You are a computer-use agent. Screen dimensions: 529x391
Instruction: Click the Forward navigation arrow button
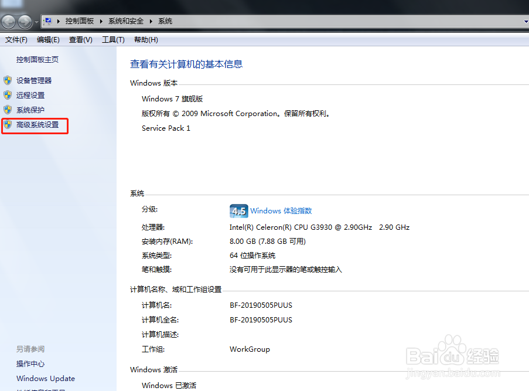(x=25, y=22)
